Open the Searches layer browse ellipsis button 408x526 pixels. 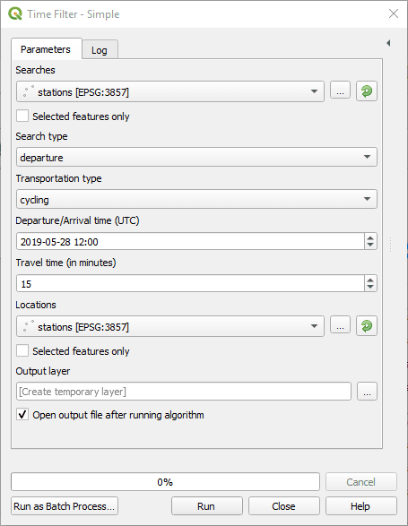(340, 90)
